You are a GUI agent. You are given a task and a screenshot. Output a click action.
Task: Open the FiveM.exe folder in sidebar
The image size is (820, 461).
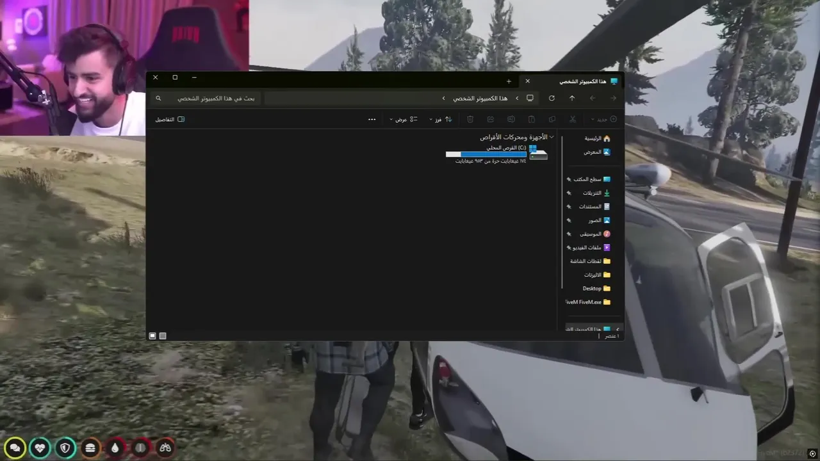point(589,302)
